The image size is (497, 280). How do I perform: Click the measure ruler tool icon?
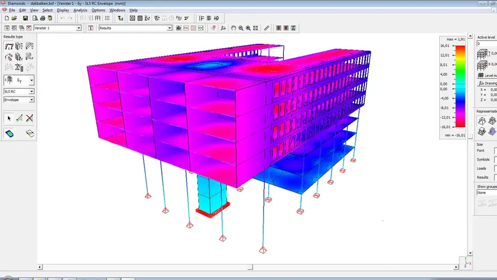point(267,28)
